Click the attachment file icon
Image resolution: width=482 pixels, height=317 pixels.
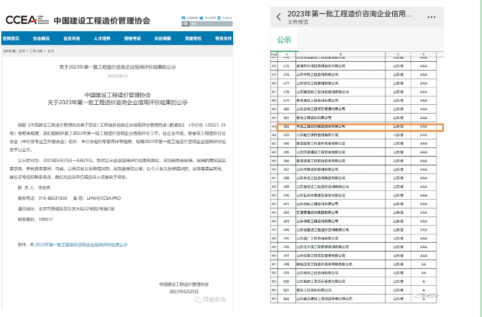point(32,245)
